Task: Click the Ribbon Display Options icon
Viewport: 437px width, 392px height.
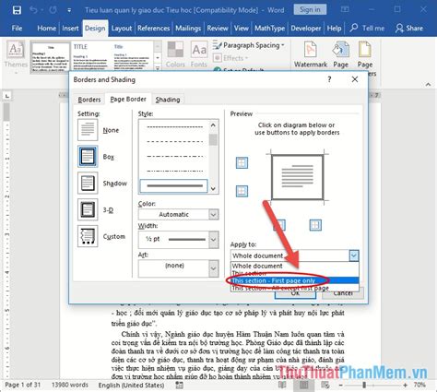Action: pyautogui.click(x=345, y=9)
